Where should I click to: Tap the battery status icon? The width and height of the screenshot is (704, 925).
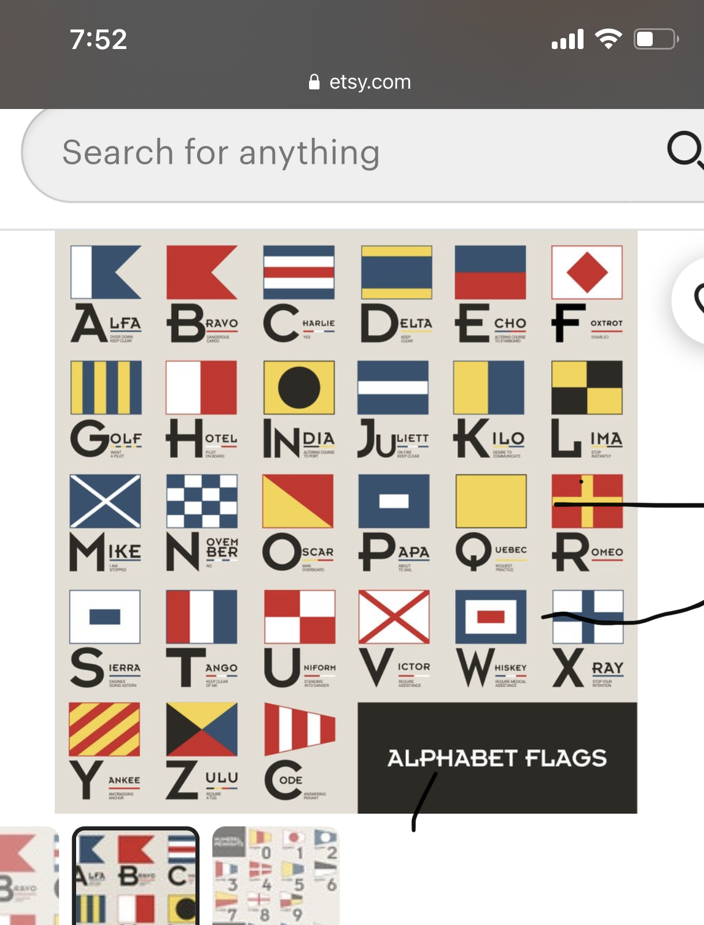pos(656,39)
